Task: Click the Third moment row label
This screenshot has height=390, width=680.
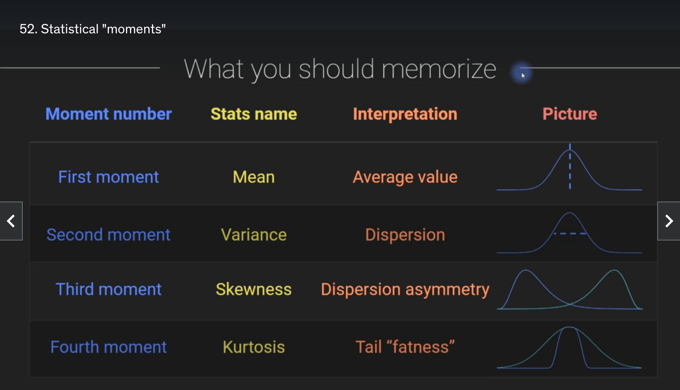Action: (x=108, y=289)
